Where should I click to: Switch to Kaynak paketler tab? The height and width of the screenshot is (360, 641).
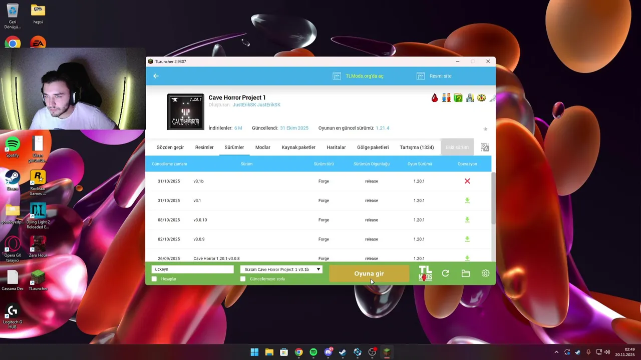point(298,147)
